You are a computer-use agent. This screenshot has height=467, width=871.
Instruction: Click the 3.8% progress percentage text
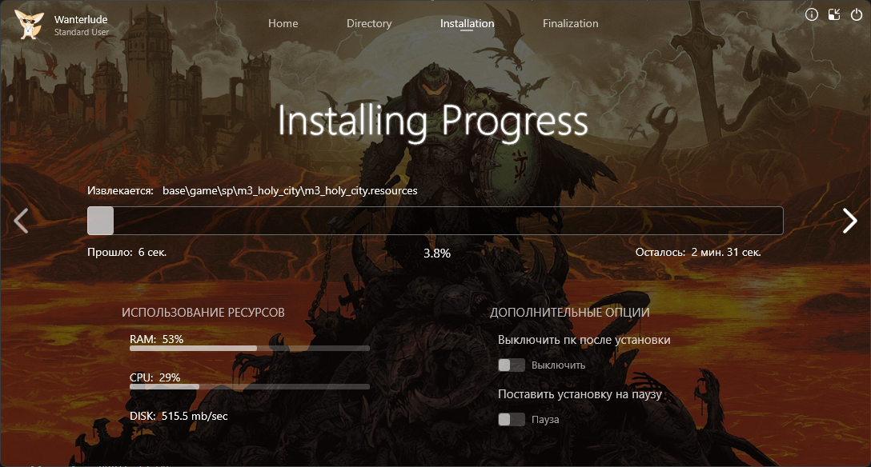[436, 253]
